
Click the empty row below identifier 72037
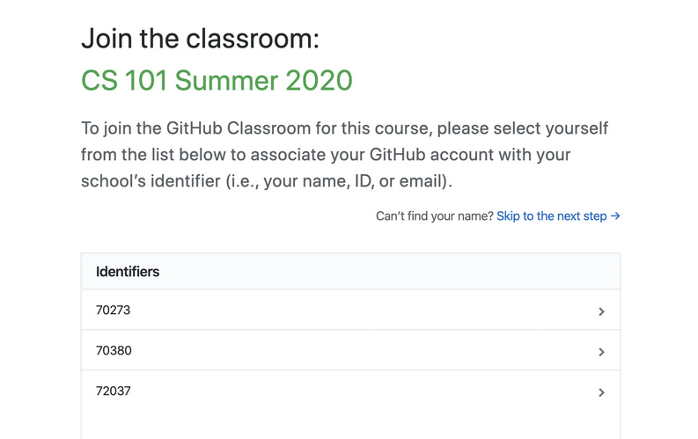[350, 425]
